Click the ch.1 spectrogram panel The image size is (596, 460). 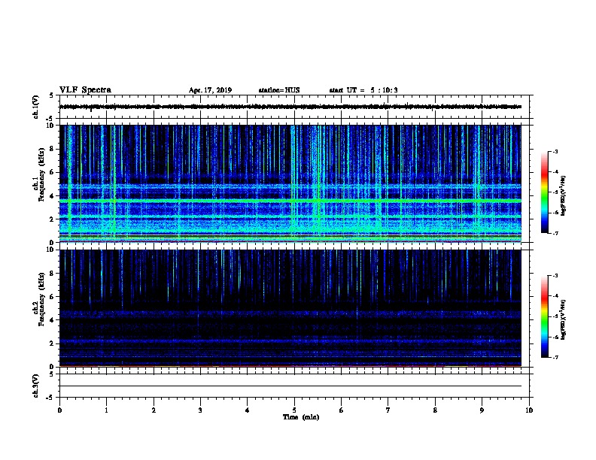coord(290,183)
